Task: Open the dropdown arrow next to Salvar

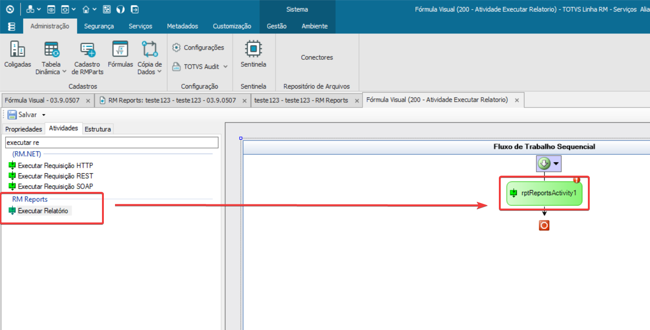Action: (x=44, y=115)
